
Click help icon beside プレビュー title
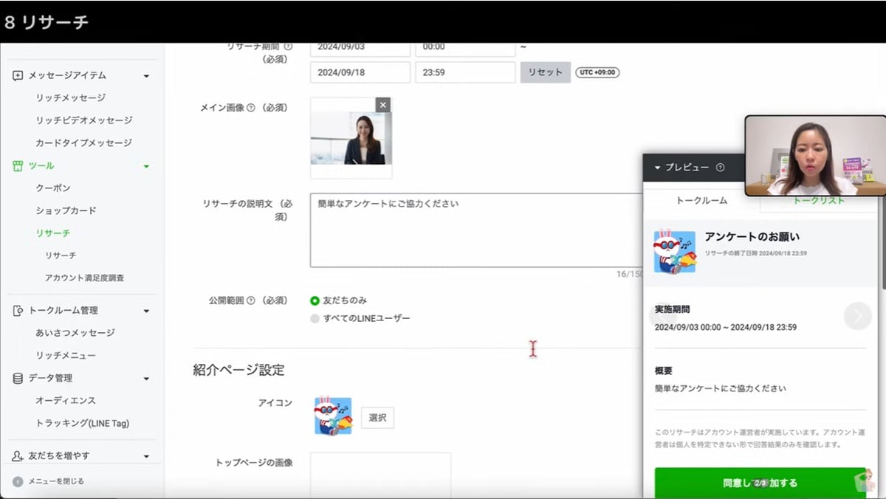tap(720, 168)
